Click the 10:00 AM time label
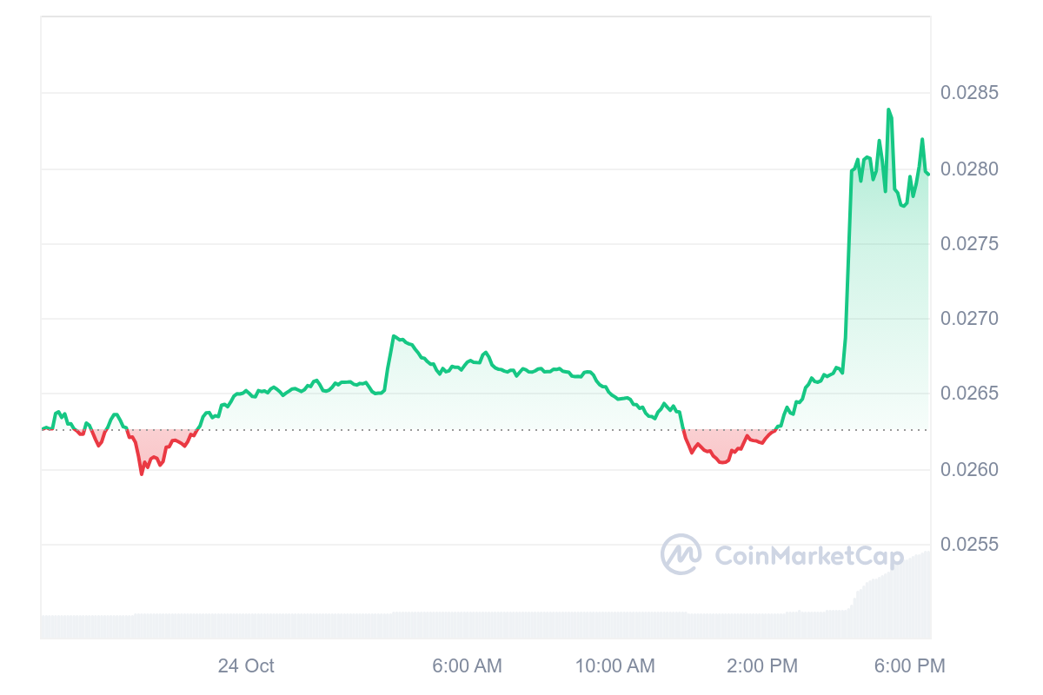The width and height of the screenshot is (1043, 695). pos(615,666)
